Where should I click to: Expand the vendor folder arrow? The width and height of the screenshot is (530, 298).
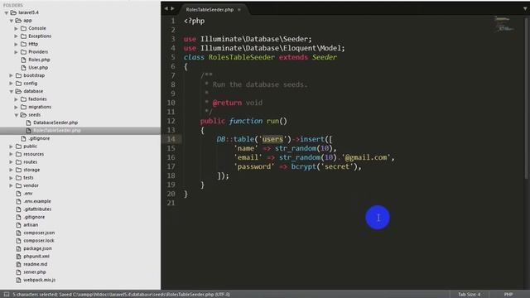11,185
